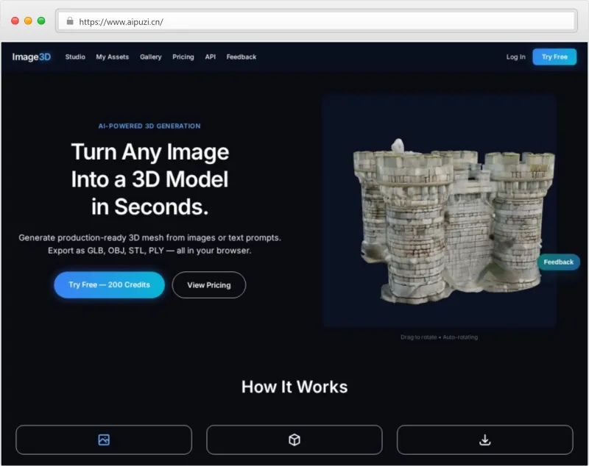
Task: Focus the browser URL address field
Action: [317, 21]
